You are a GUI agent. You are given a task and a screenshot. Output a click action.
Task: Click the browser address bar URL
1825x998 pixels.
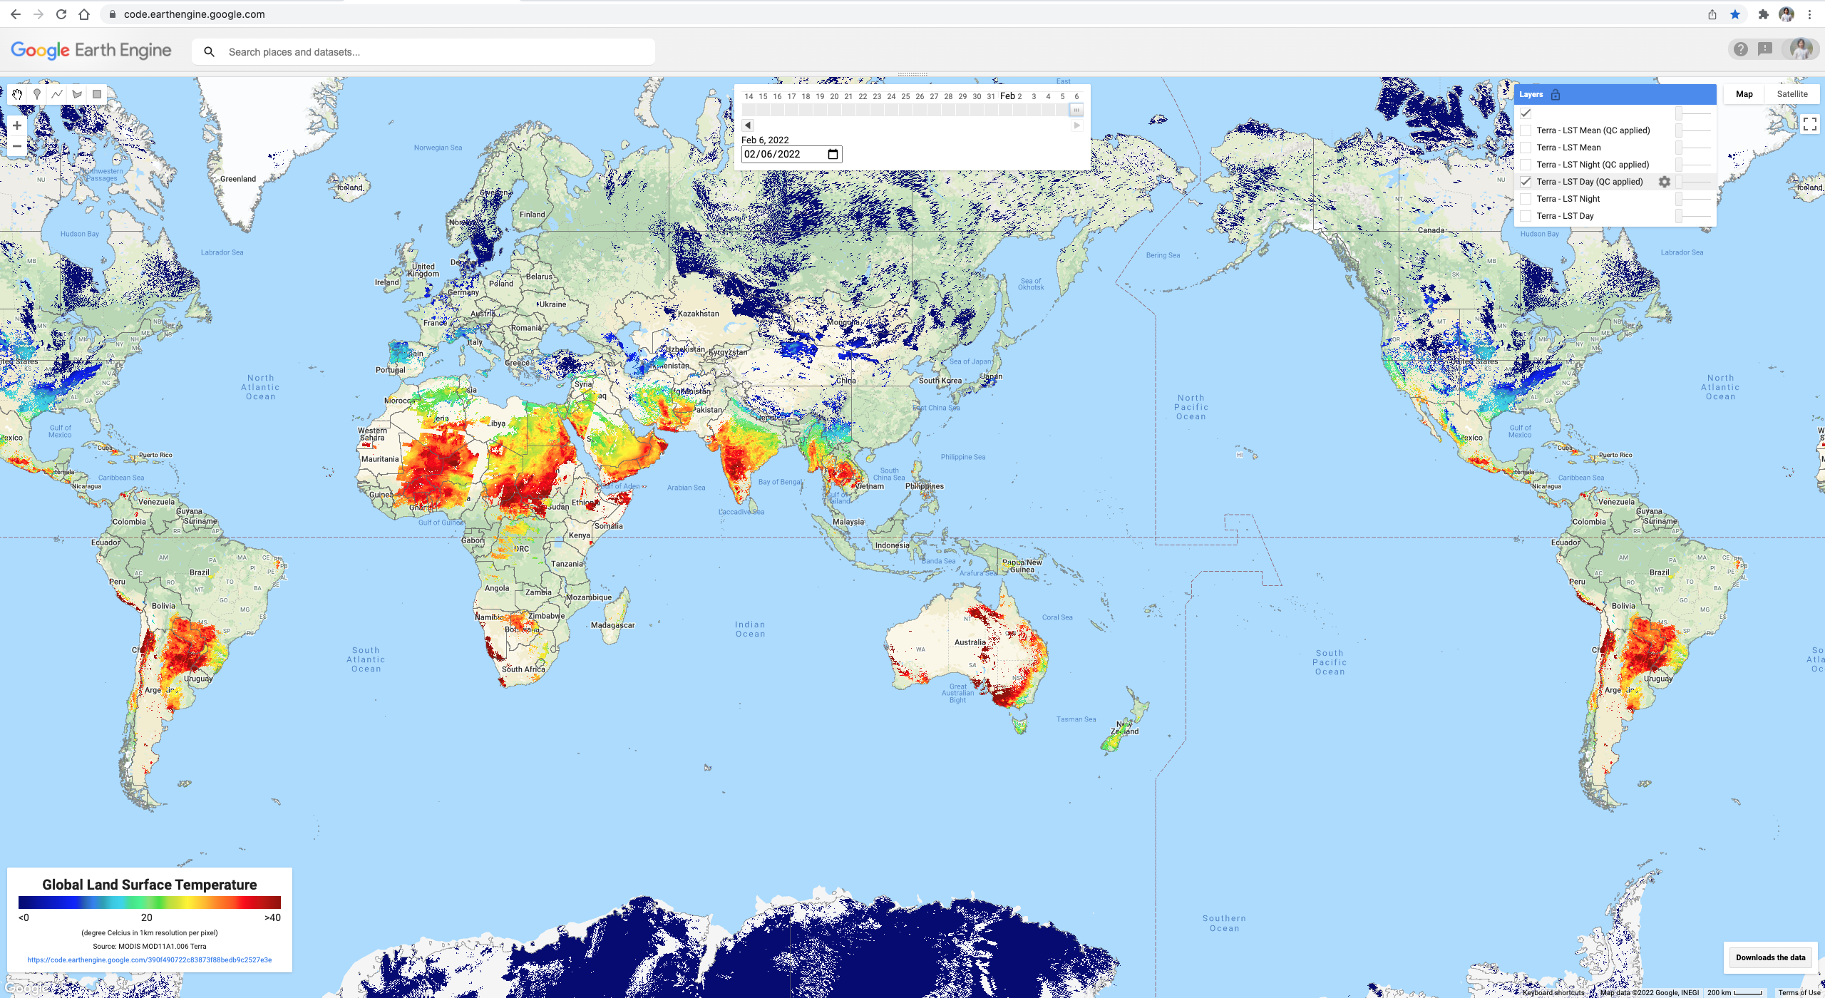(194, 14)
